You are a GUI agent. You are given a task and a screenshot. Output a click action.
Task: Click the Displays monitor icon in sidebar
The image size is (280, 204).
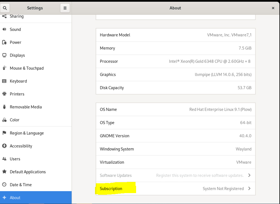click(4, 55)
